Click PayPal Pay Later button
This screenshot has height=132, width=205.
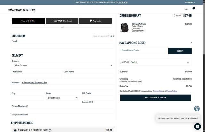click(95, 21)
